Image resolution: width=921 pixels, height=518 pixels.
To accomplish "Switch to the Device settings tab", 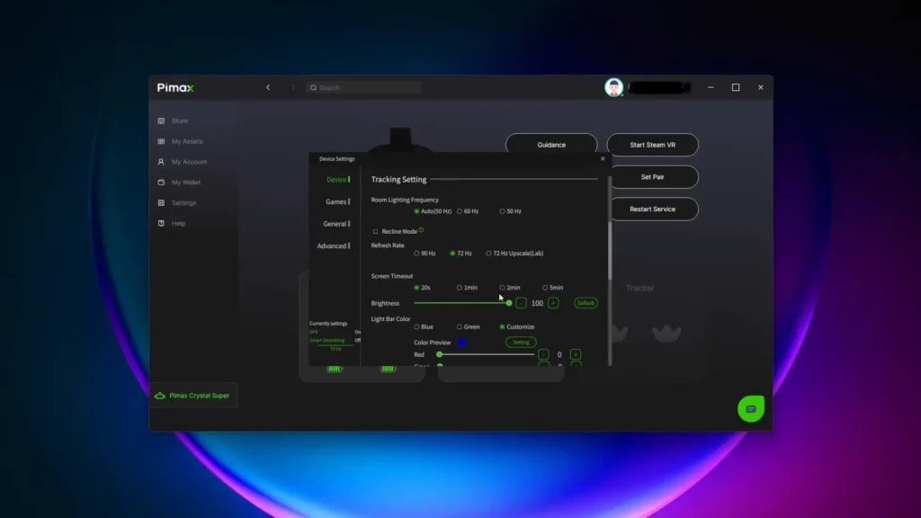I will 338,180.
